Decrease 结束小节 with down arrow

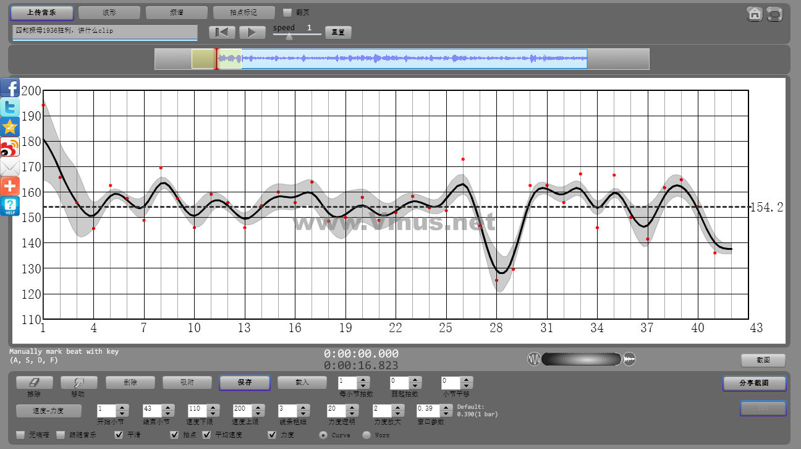pos(167,414)
